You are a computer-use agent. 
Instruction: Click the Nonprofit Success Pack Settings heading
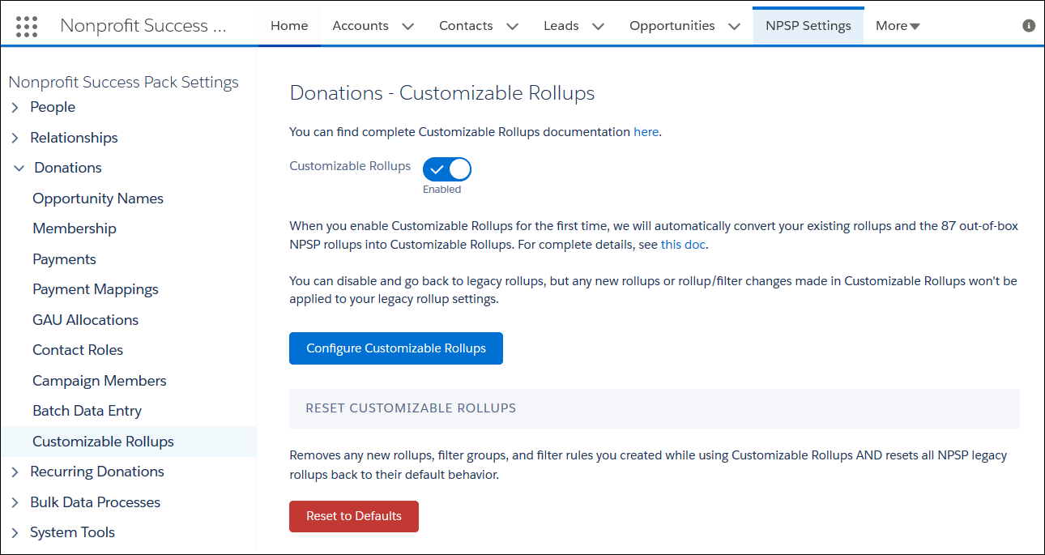point(123,82)
